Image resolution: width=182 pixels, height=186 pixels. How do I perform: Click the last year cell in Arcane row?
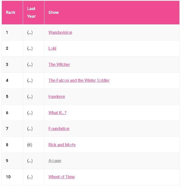30,161
